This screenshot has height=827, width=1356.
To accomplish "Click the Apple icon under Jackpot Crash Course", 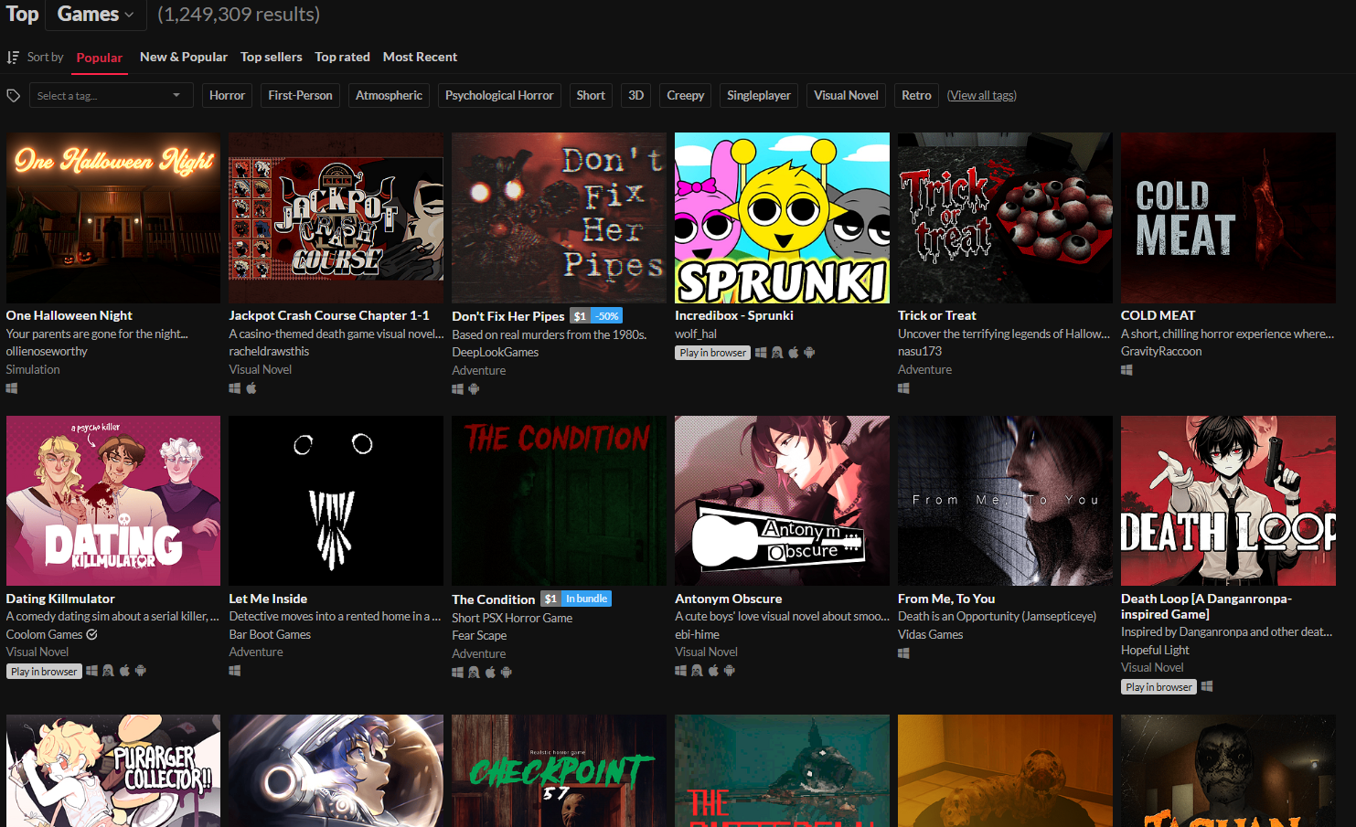I will pos(251,388).
